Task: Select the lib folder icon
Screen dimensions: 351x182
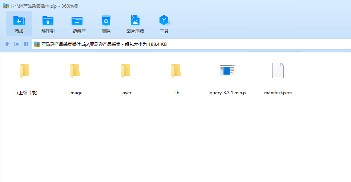Action: [x=176, y=71]
